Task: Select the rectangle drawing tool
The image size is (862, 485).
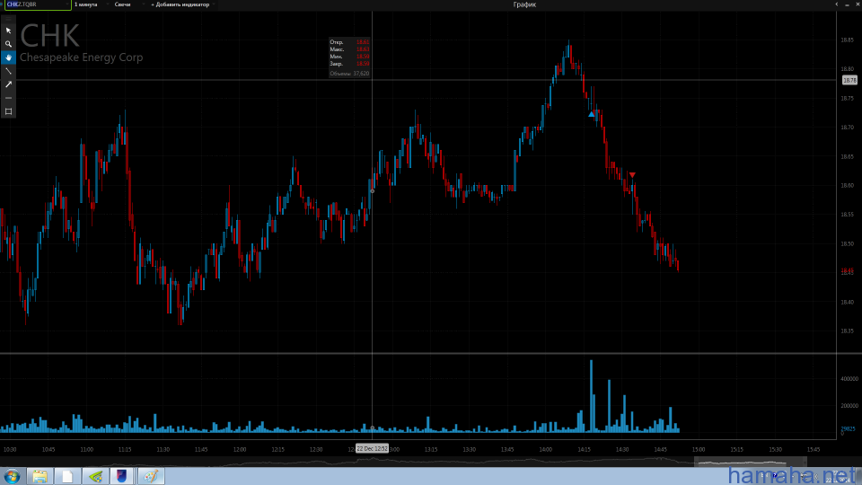Action: tap(8, 111)
